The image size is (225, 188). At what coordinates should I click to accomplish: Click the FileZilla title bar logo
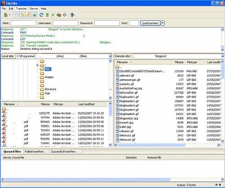[x=3, y=3]
